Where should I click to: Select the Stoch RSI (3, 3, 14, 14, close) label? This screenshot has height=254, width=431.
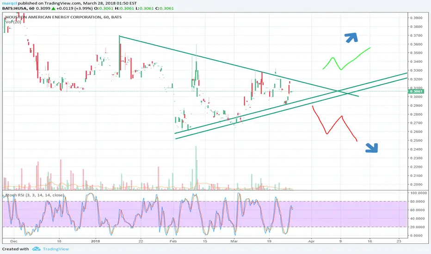[35, 195]
